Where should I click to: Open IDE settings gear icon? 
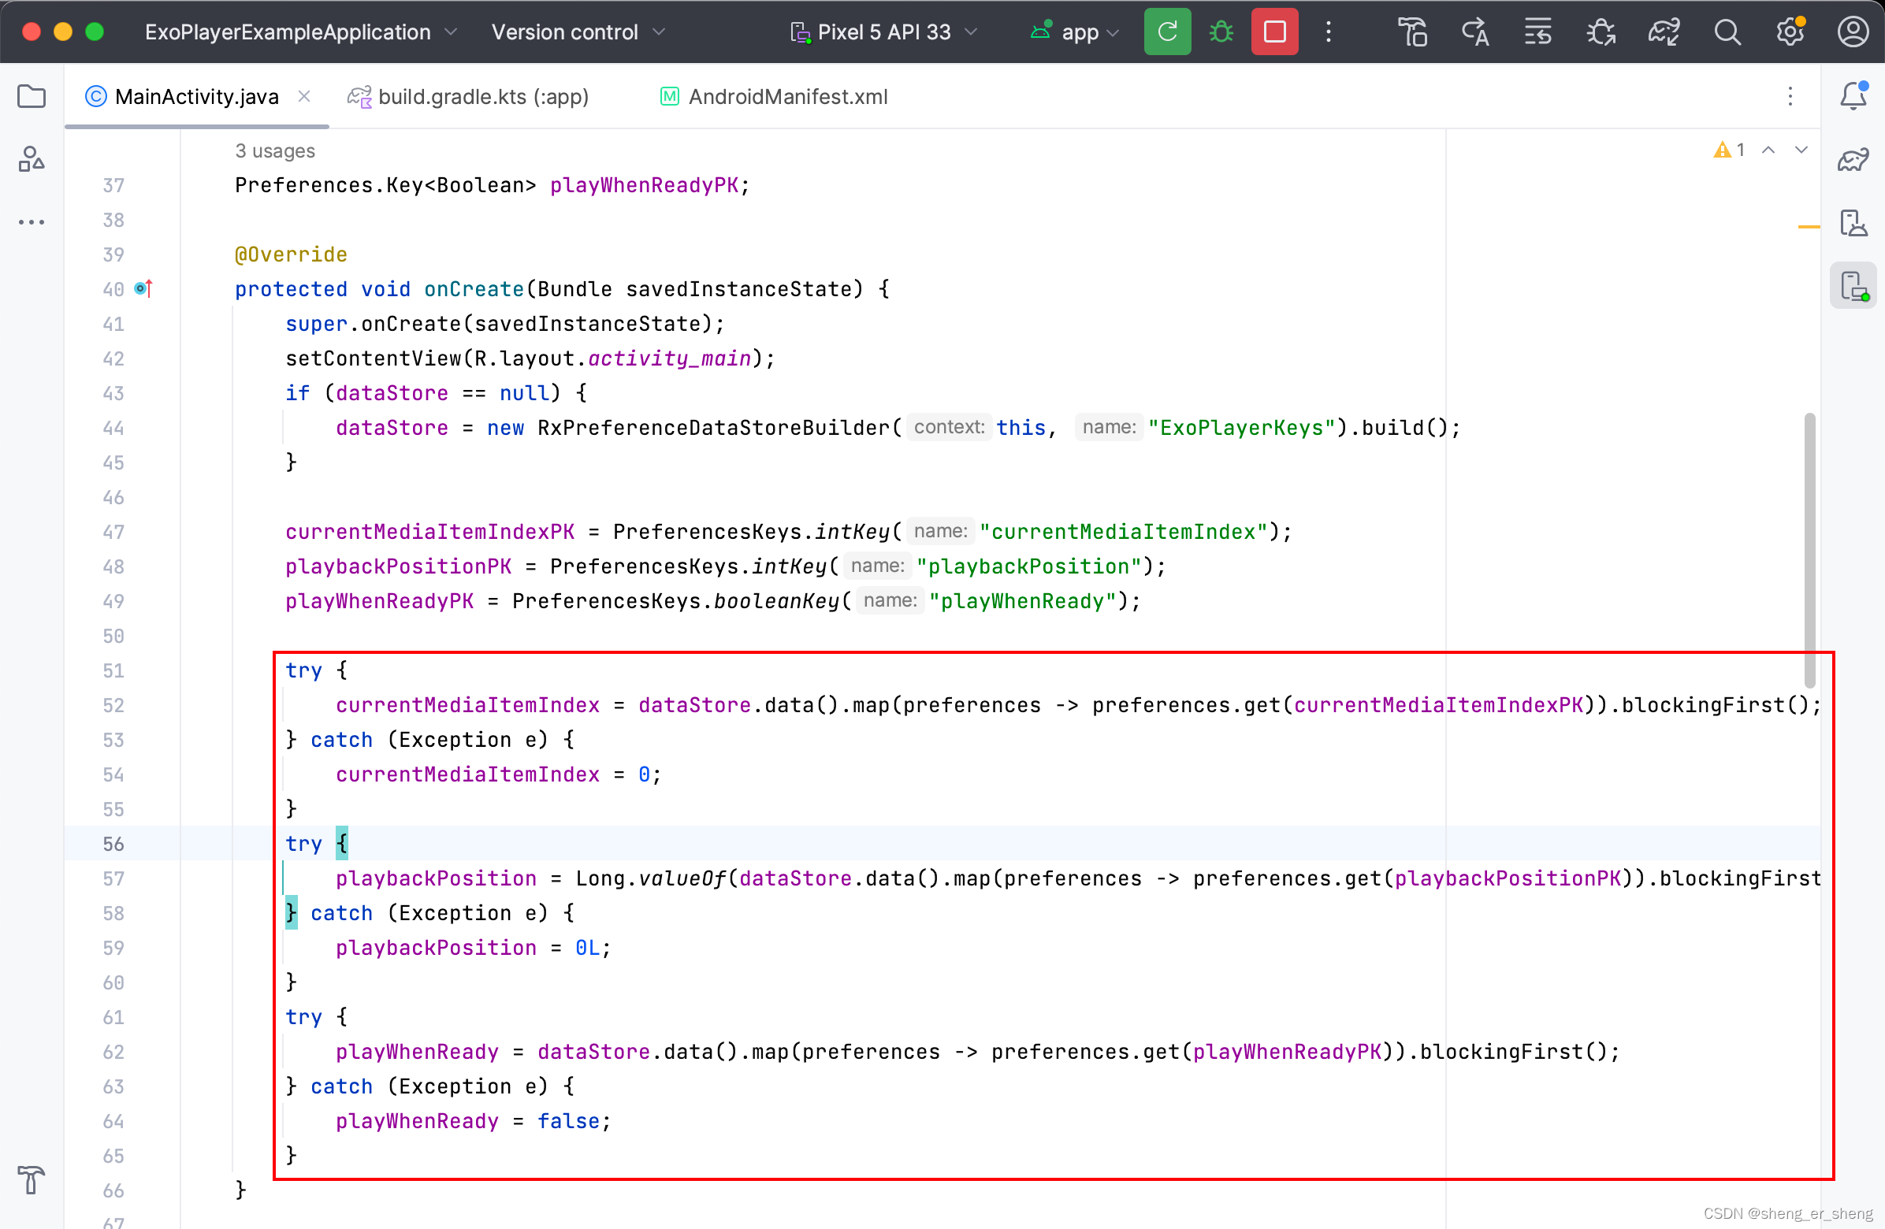(x=1790, y=32)
